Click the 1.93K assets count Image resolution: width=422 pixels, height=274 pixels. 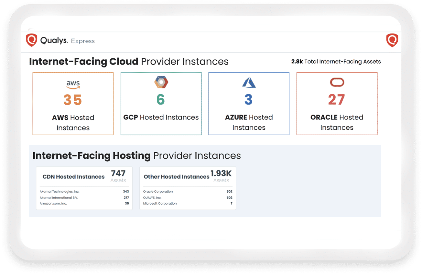point(221,173)
